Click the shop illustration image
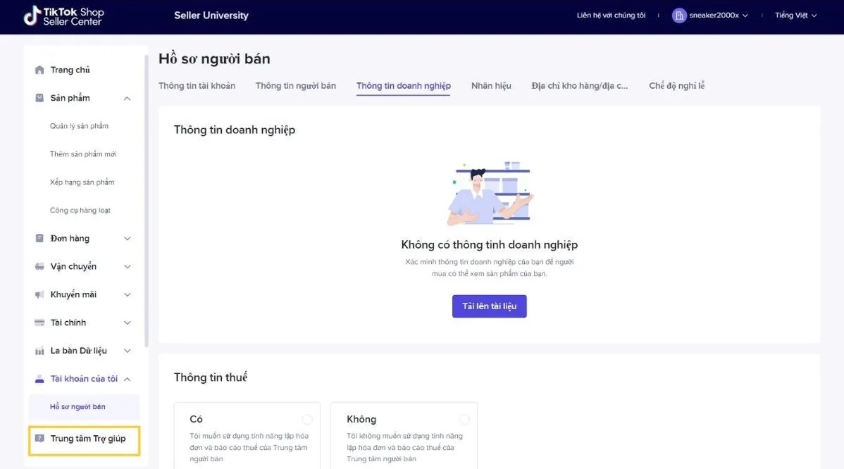The image size is (844, 469). (490, 192)
